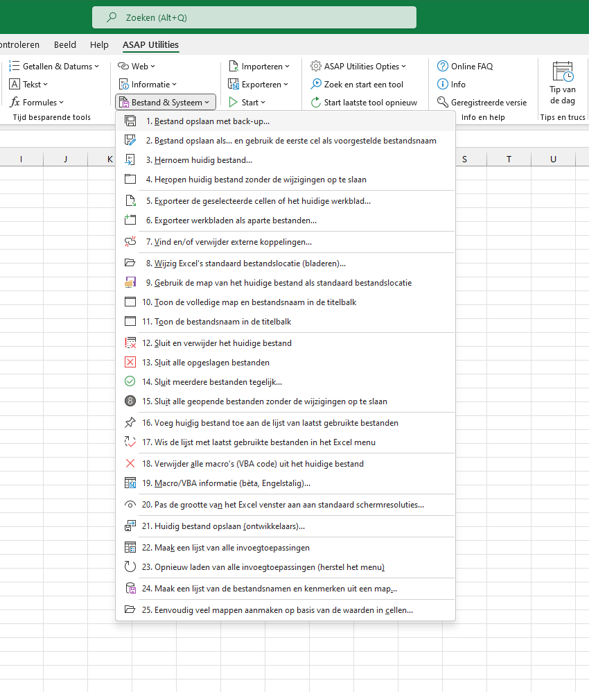This screenshot has height=692, width=589.
Task: Open the Formules dropdown menu
Action: (x=37, y=103)
